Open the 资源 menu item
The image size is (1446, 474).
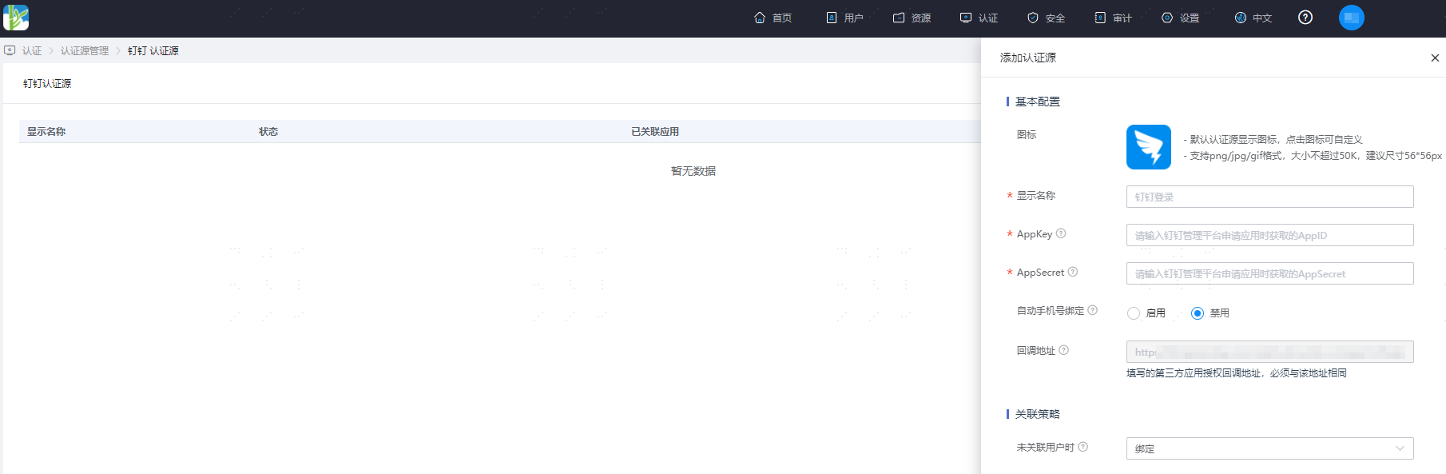(921, 18)
